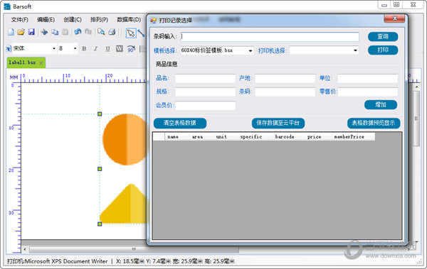Click the 清空表格数据 button
Screen dimensions: 427x269
(x=180, y=123)
